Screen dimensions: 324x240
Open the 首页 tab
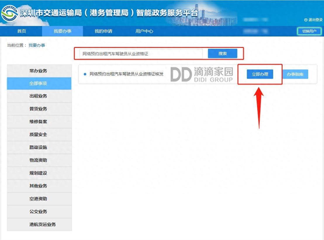(x=22, y=31)
